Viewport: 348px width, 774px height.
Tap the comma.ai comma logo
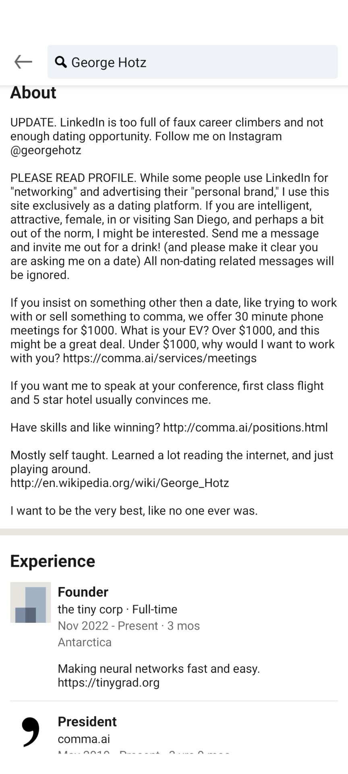point(31,732)
